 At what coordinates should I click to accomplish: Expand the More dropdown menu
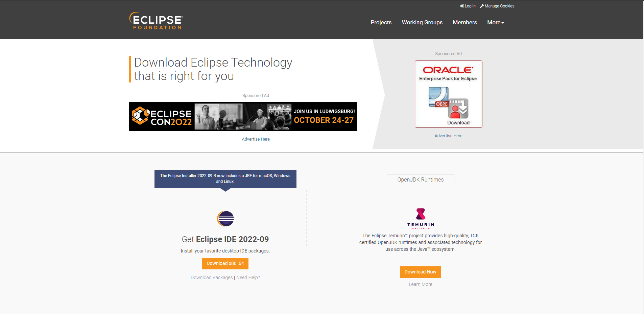point(495,22)
